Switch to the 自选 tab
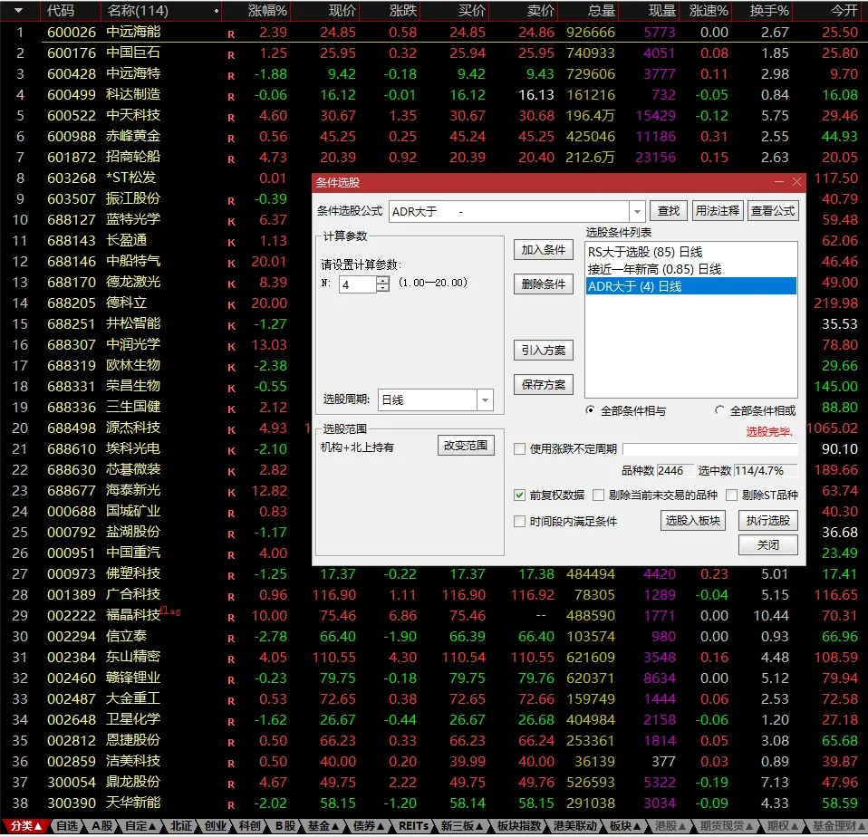 click(x=67, y=826)
